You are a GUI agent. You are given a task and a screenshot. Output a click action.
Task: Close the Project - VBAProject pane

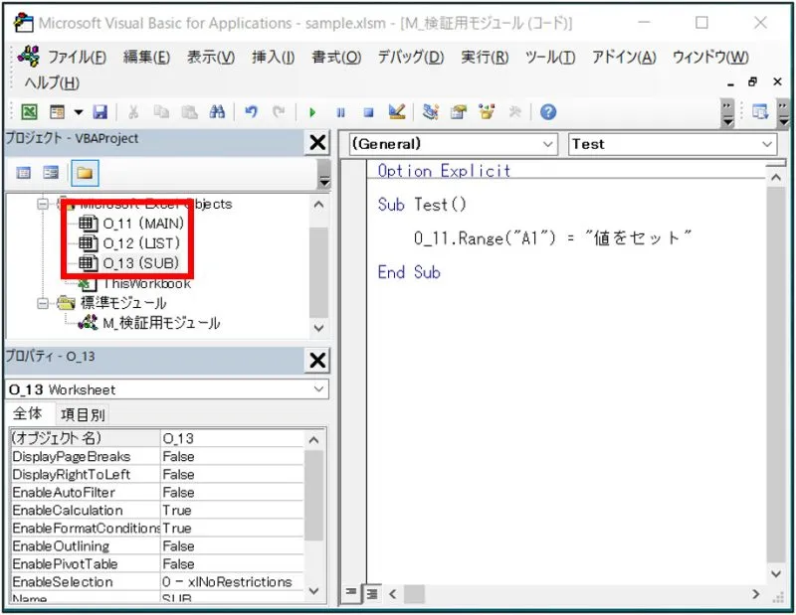click(x=317, y=142)
